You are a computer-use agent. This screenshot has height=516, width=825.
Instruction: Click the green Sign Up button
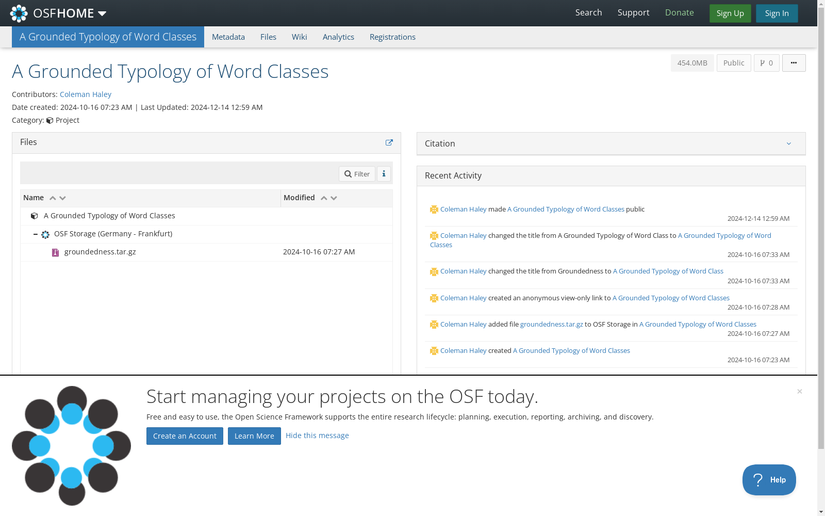pos(730,13)
